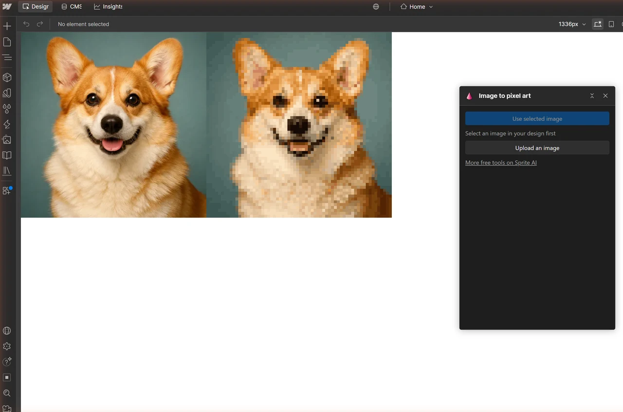Open the Libraries panel
Viewport: 623px width, 412px height.
click(x=7, y=171)
